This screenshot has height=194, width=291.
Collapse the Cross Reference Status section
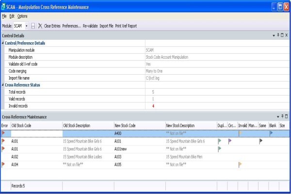(x=3, y=85)
